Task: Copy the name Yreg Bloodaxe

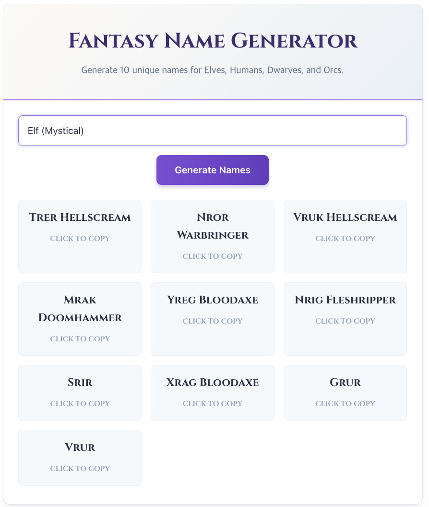Action: (213, 319)
